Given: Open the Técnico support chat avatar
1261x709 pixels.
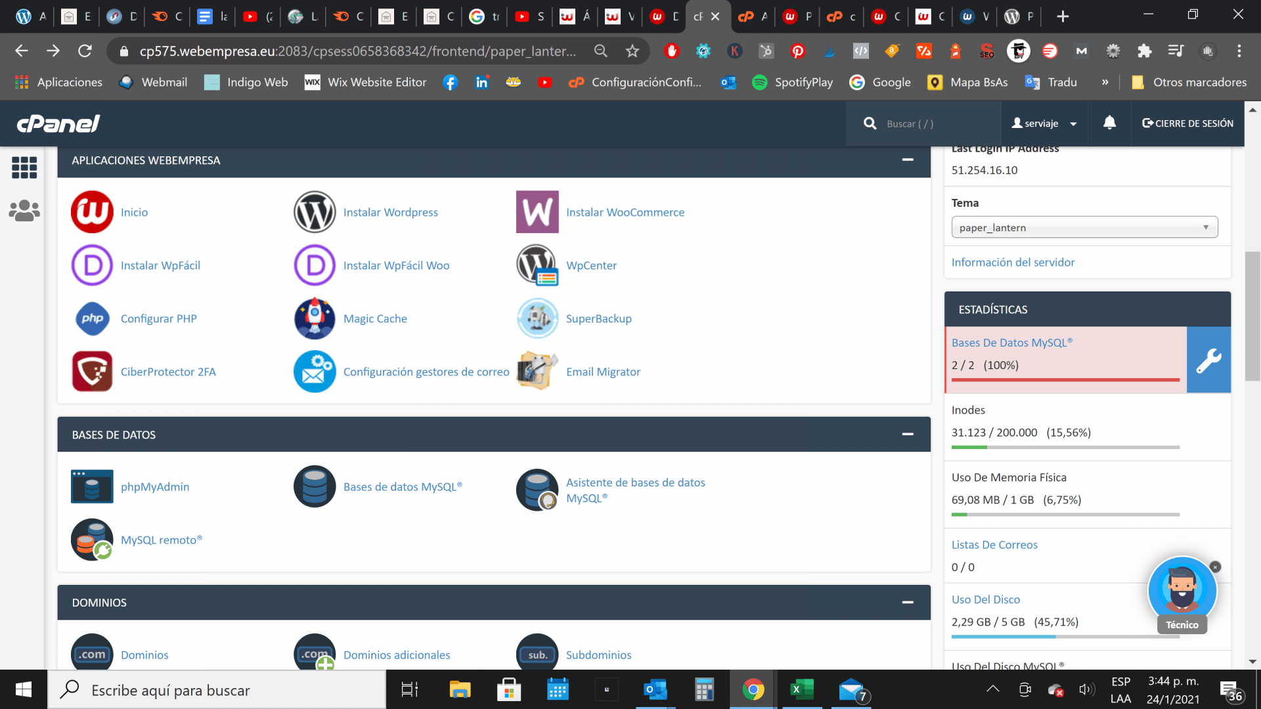Looking at the screenshot, I should click(1182, 590).
